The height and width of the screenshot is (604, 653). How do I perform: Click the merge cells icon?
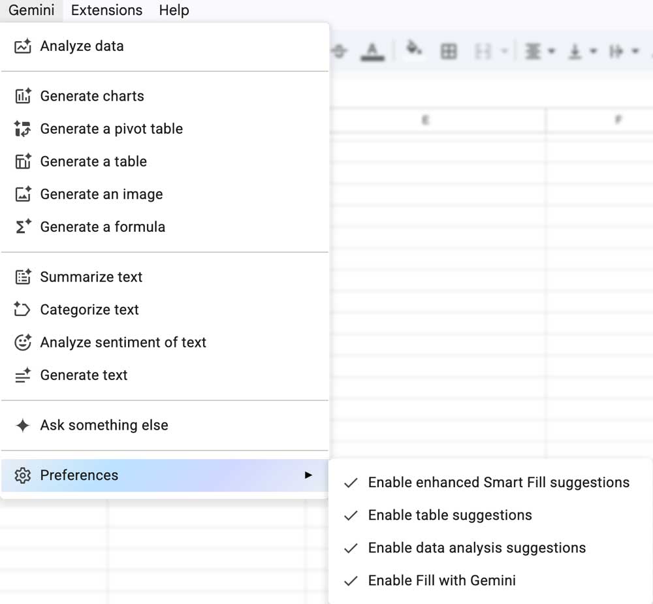coord(483,52)
